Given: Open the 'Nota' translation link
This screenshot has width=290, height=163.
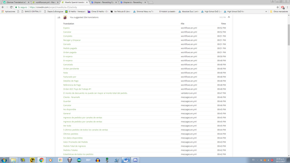Looking at the screenshot, I should click(x=65, y=72).
